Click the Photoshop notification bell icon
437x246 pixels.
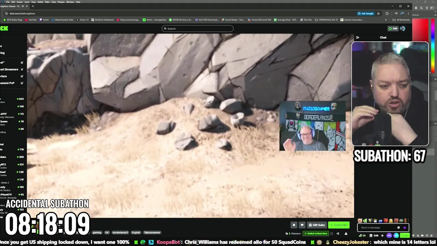tap(416, 8)
